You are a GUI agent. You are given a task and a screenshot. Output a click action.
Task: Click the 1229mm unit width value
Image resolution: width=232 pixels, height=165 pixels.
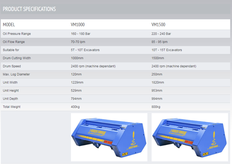point(77,82)
